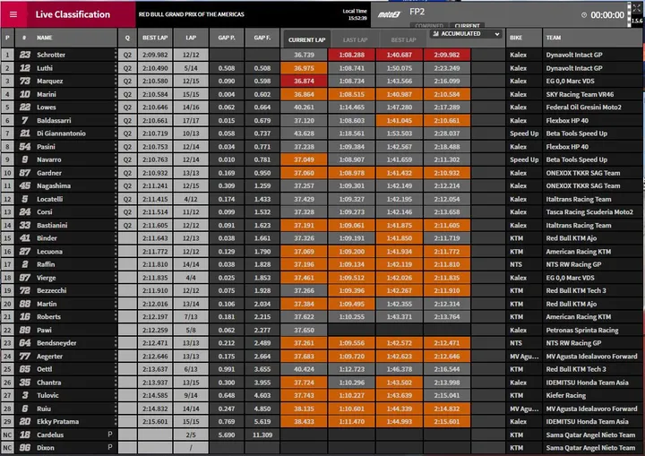Click the dotted handle on Lowes' row

(x=116, y=108)
